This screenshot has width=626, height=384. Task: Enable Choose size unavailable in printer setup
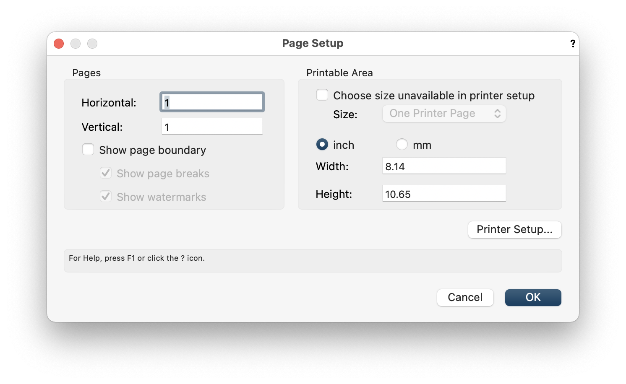point(322,95)
